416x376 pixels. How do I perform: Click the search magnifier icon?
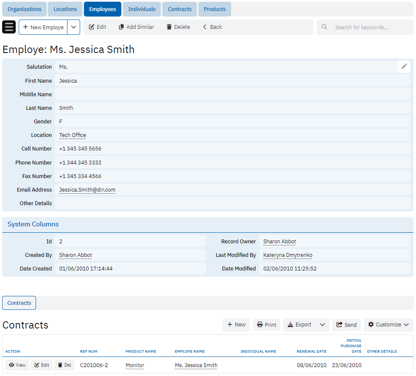(324, 27)
